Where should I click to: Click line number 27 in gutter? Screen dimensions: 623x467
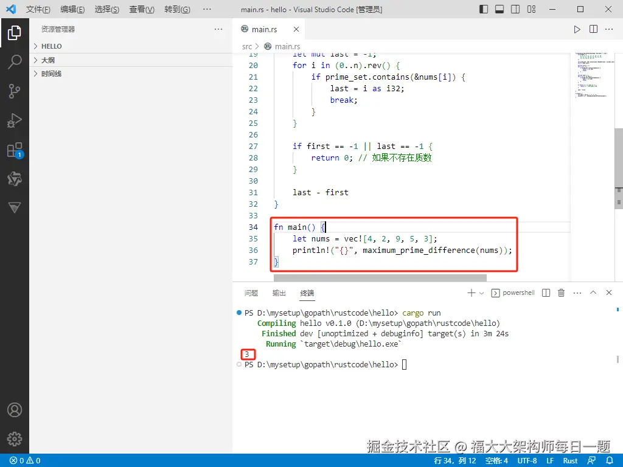(x=253, y=146)
